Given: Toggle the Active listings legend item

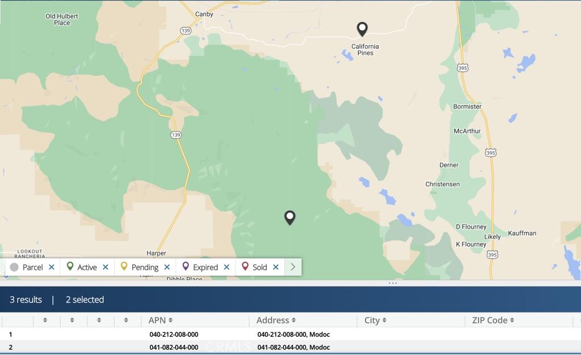Looking at the screenshot, I should (x=82, y=267).
